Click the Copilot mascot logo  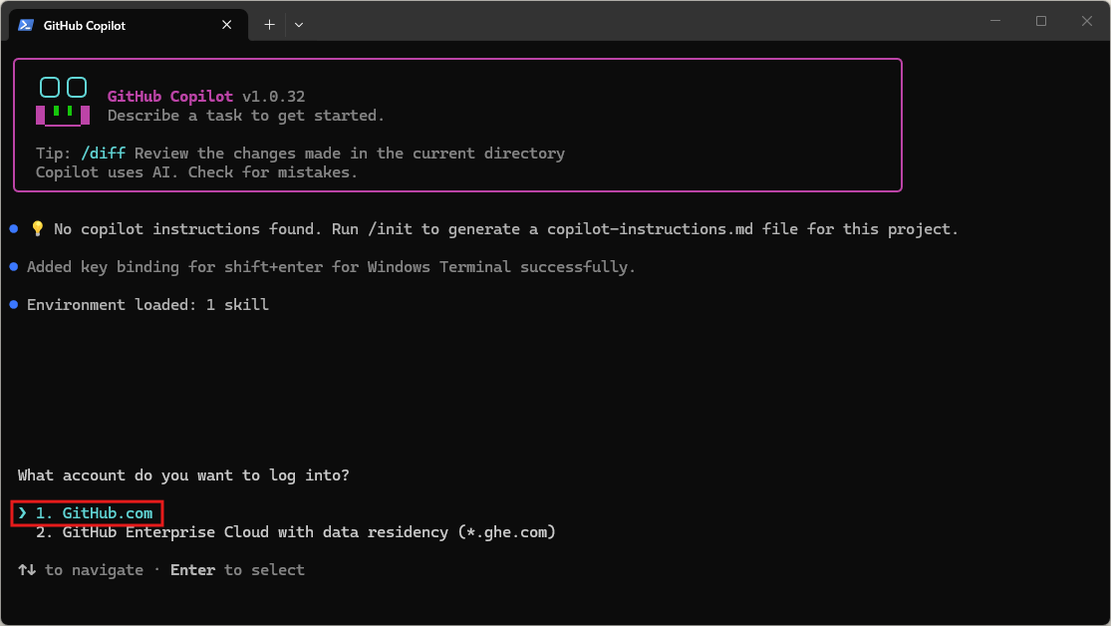(x=63, y=102)
